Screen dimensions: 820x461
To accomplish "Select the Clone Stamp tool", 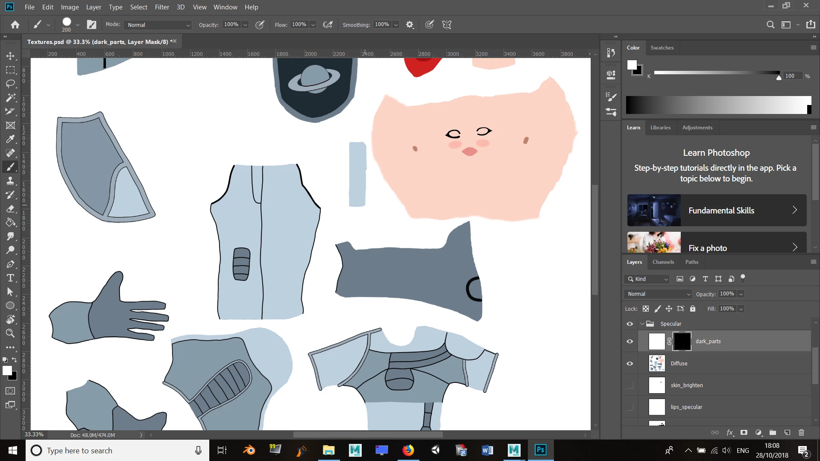I will 10,181.
